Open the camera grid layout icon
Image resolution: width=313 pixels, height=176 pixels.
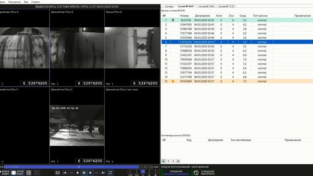[x=29, y=173]
